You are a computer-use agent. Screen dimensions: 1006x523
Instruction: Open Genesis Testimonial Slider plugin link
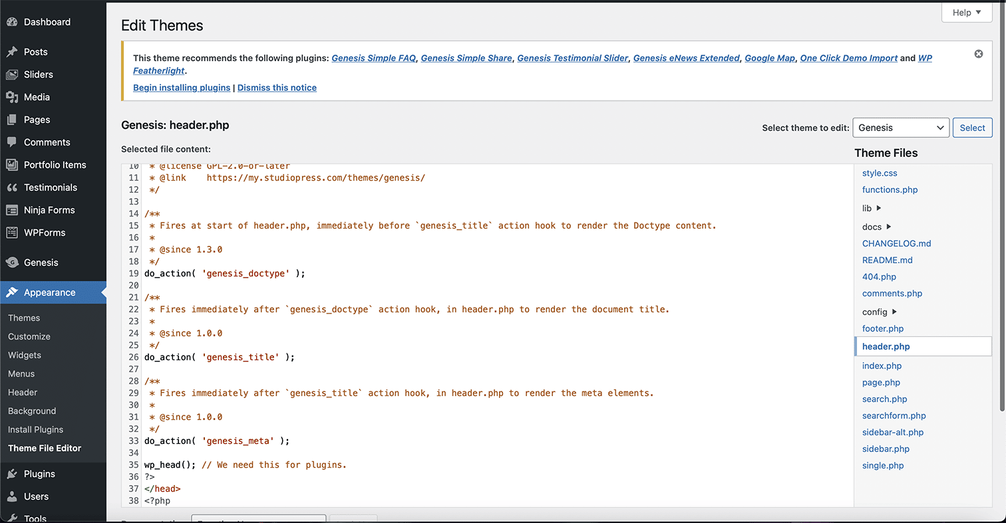click(x=573, y=58)
